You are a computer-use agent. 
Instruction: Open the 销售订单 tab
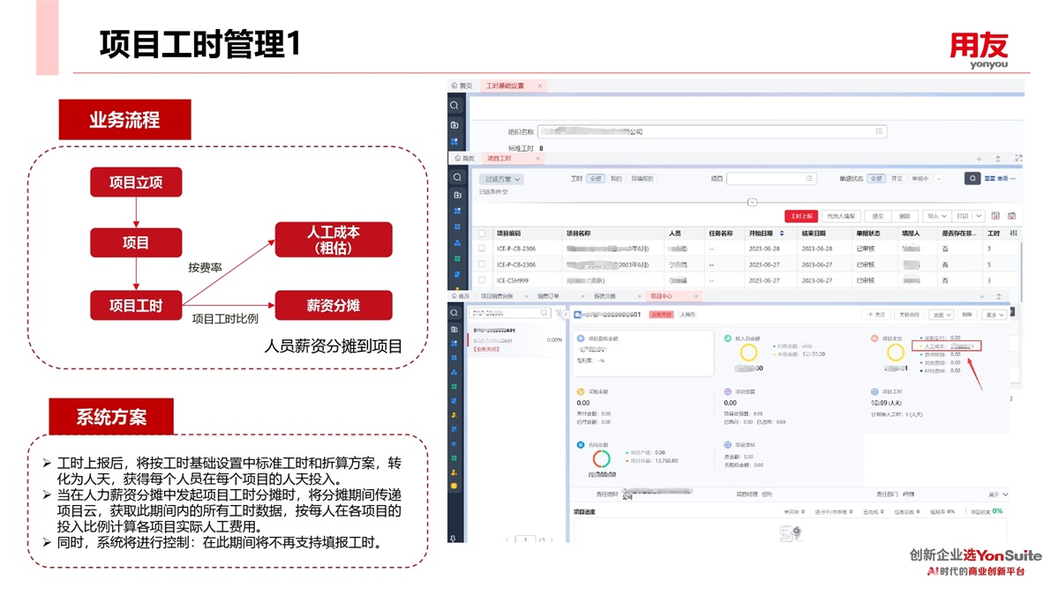tap(549, 296)
